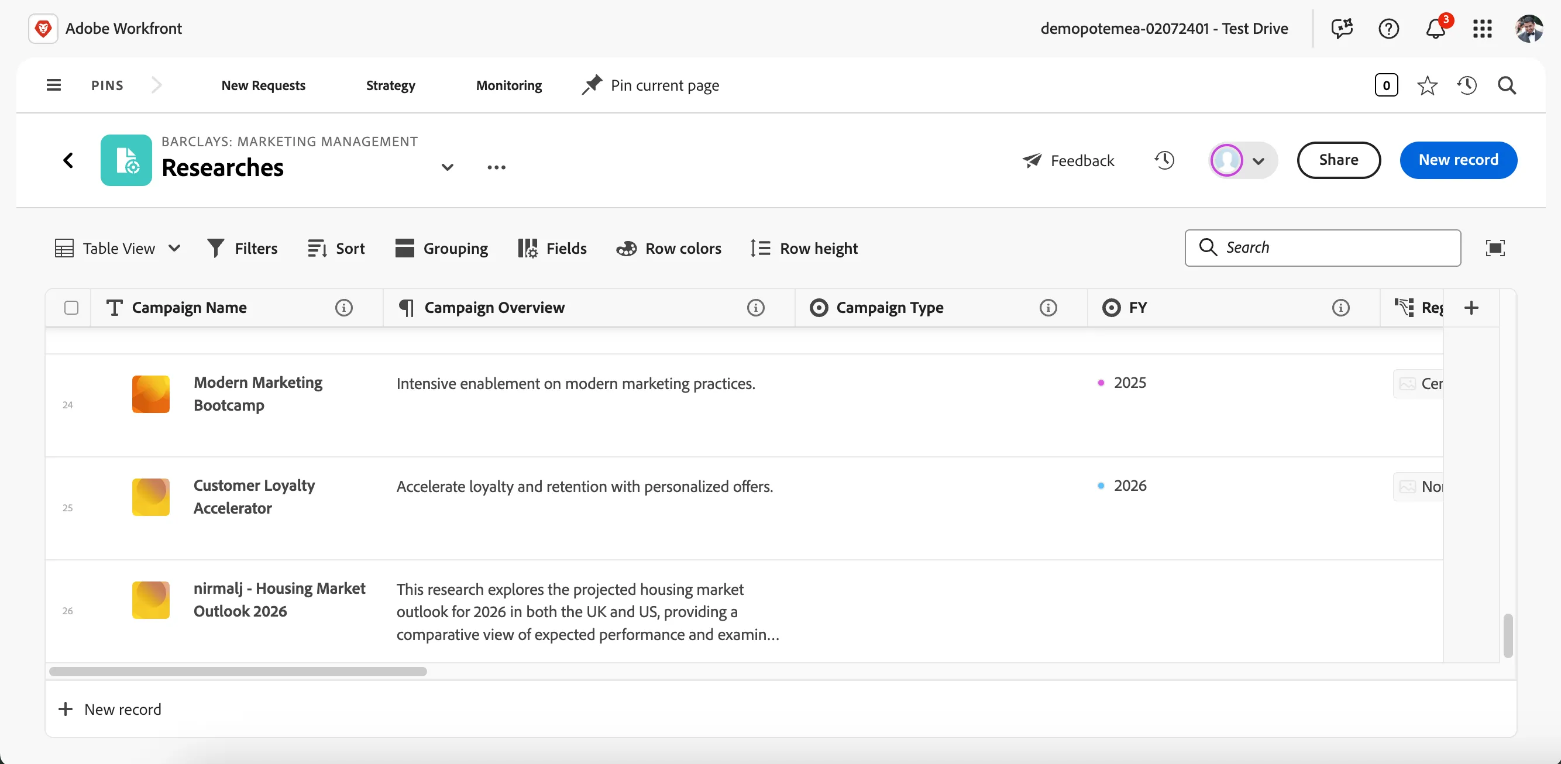The height and width of the screenshot is (764, 1561).
Task: Open the help question mark icon
Action: coord(1388,29)
